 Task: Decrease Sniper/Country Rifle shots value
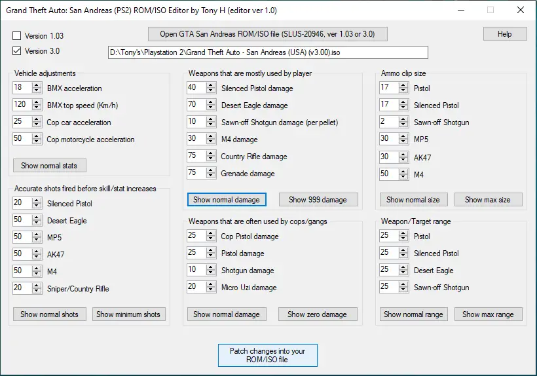pos(37,291)
